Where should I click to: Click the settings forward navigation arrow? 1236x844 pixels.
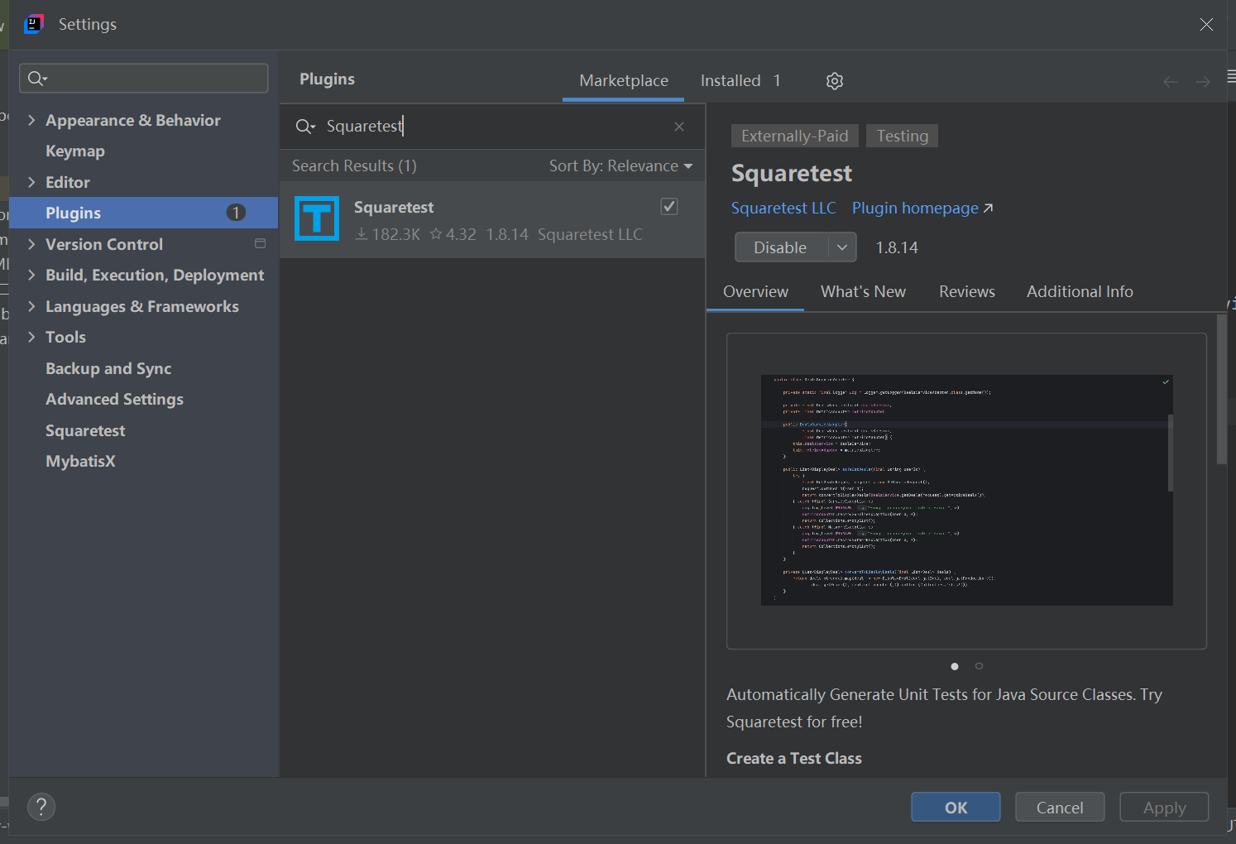coord(1203,82)
